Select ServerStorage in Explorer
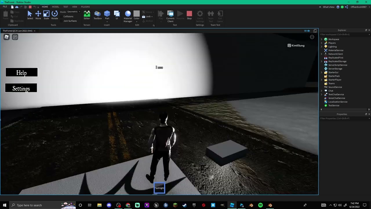Viewport: 371px width, 209px height. [x=335, y=69]
